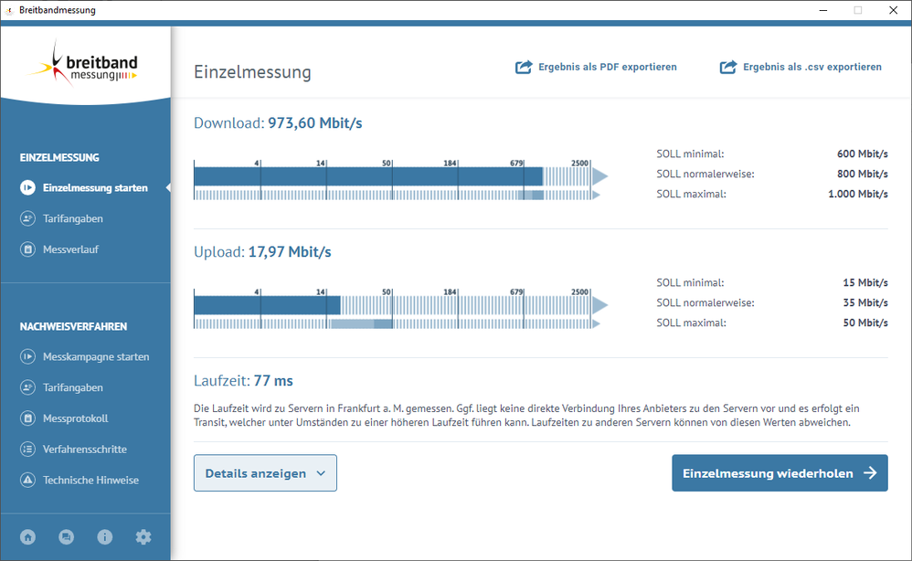Screen dimensions: 912x561
Task: Open the feedback chat icon
Action: click(66, 537)
